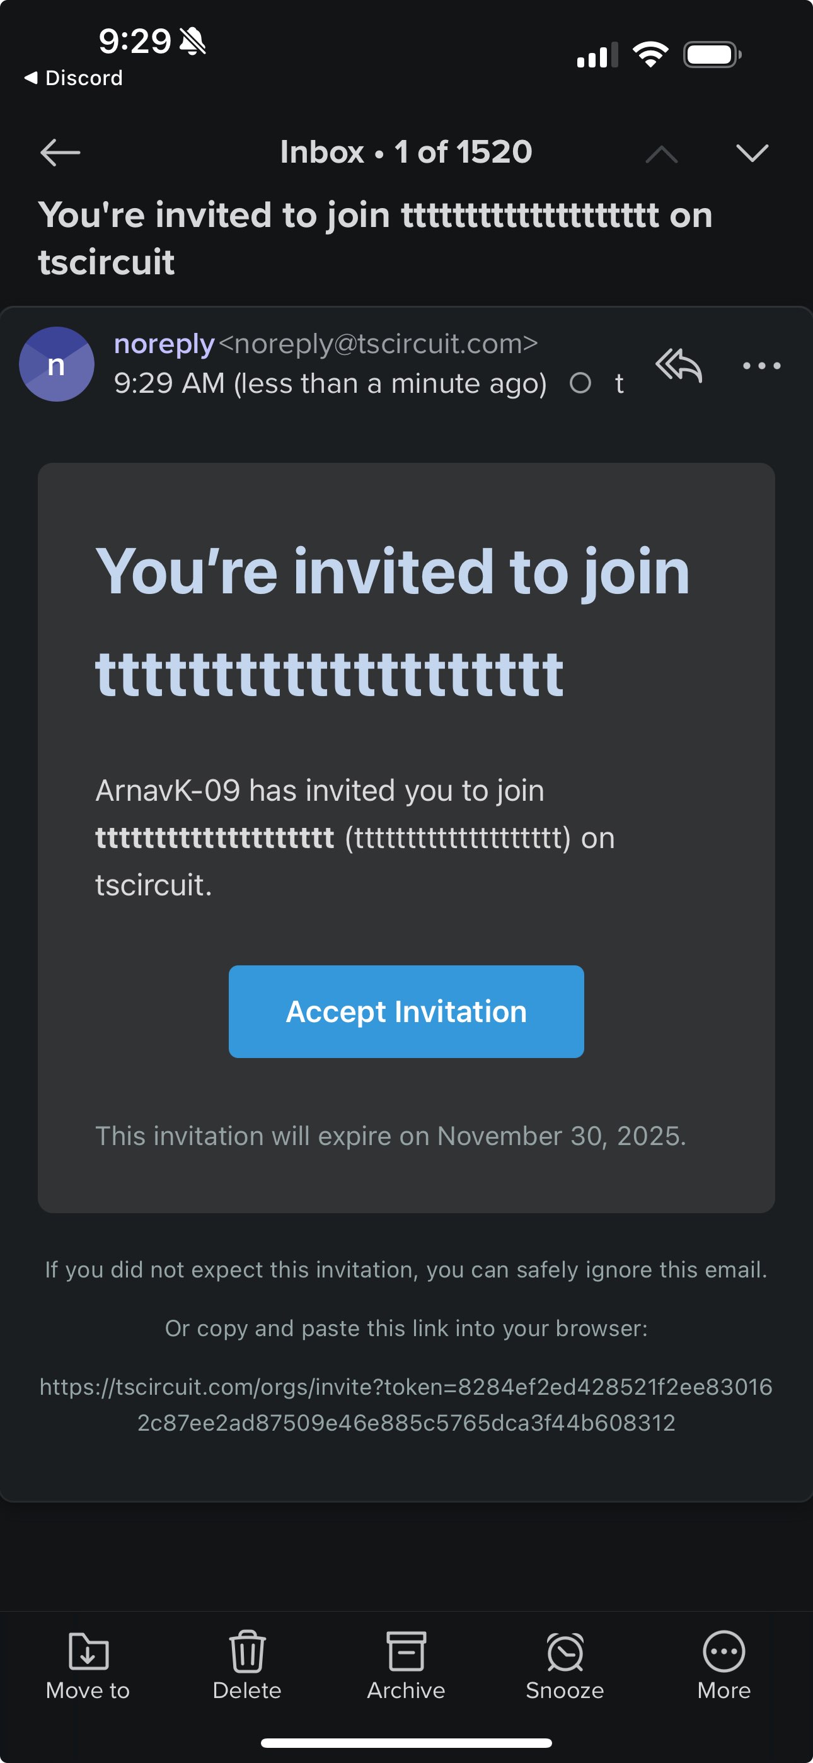Return to Discord app via back link
This screenshot has width=813, height=1763.
(74, 78)
